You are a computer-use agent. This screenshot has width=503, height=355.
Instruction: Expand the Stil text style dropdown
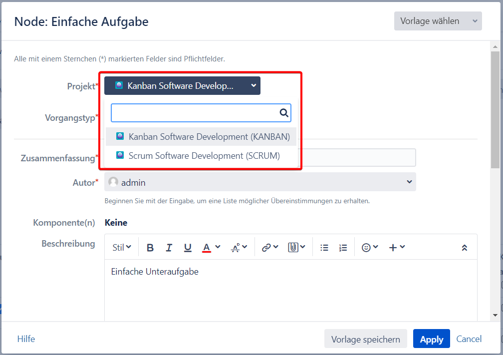click(122, 248)
